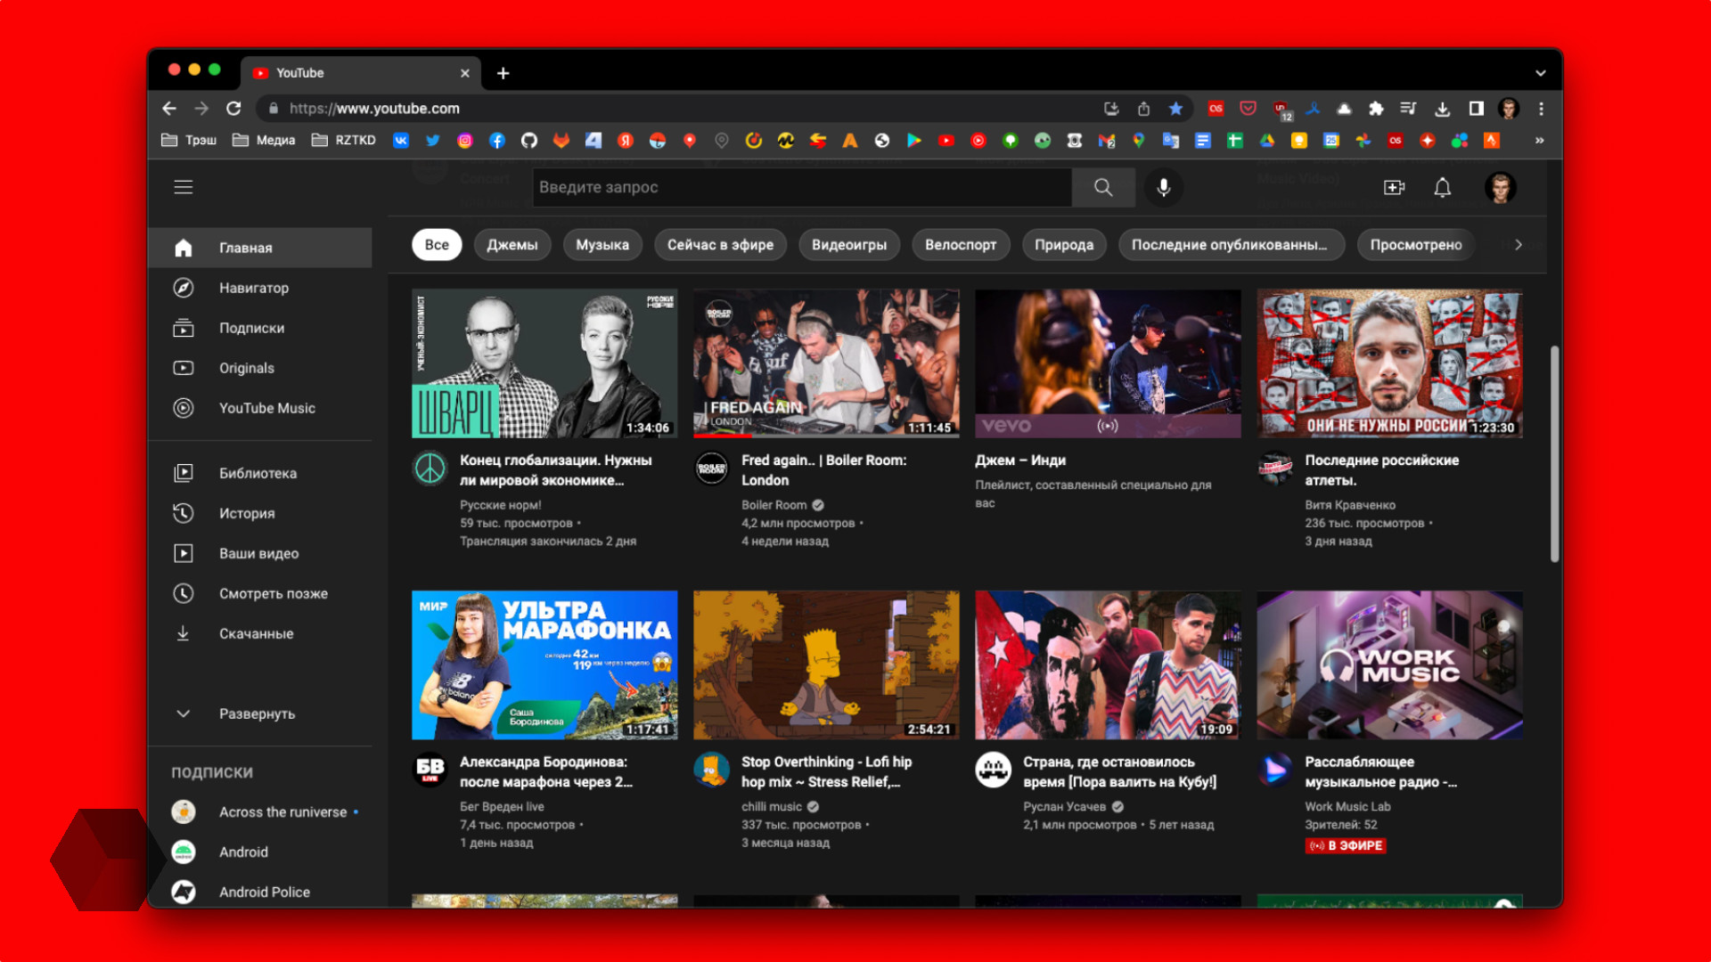Screen dimensions: 1711x962
Task: Open YouTube account profile icon
Action: pos(1502,187)
